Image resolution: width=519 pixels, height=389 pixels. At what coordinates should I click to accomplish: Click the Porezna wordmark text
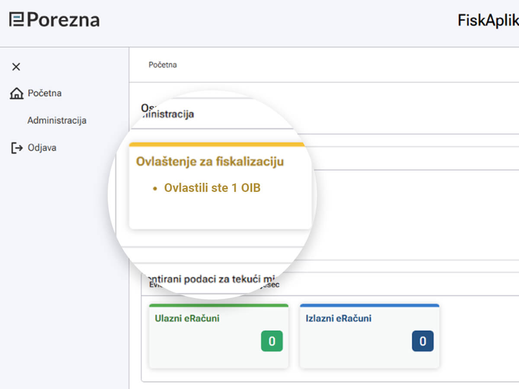coord(63,20)
